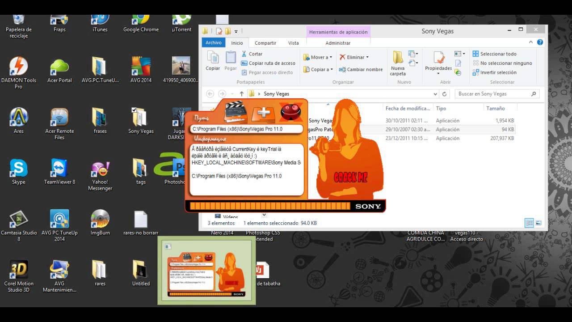Viewport: 572px width, 322px height.
Task: Click the orange progress bar above SONY logo
Action: [270, 206]
